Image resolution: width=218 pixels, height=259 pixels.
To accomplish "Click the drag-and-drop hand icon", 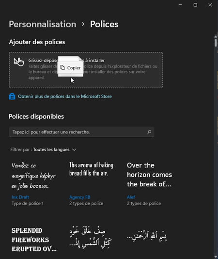I will coord(19,62).
